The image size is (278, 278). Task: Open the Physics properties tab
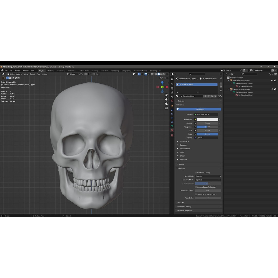click(172, 118)
